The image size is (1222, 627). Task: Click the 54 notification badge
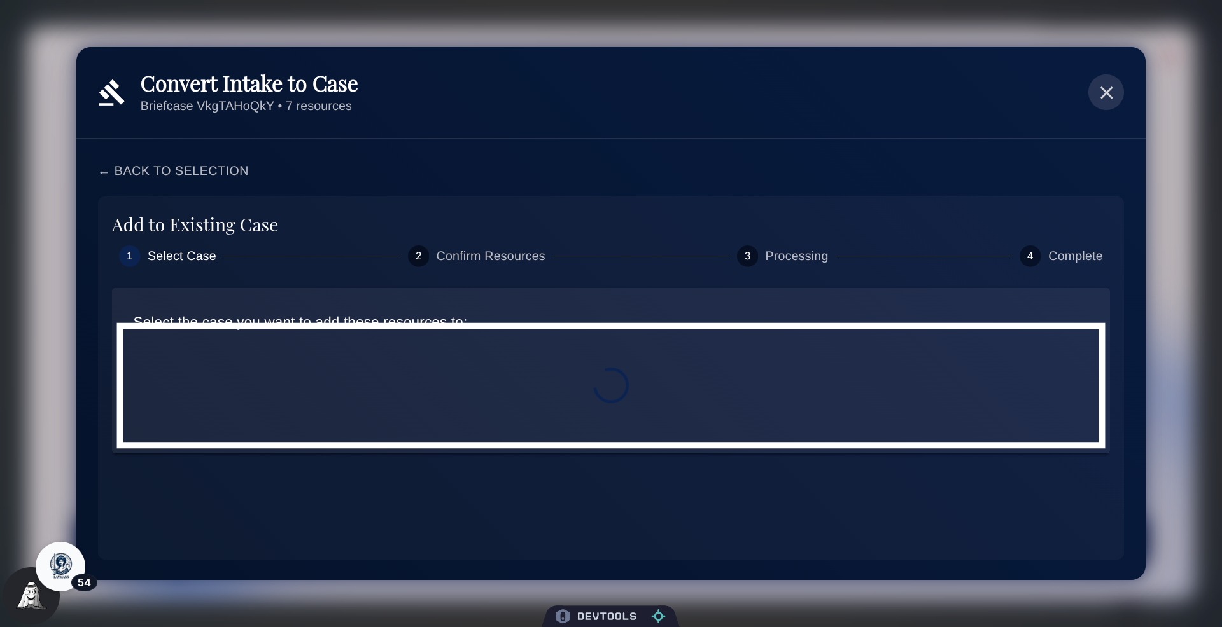coord(84,582)
